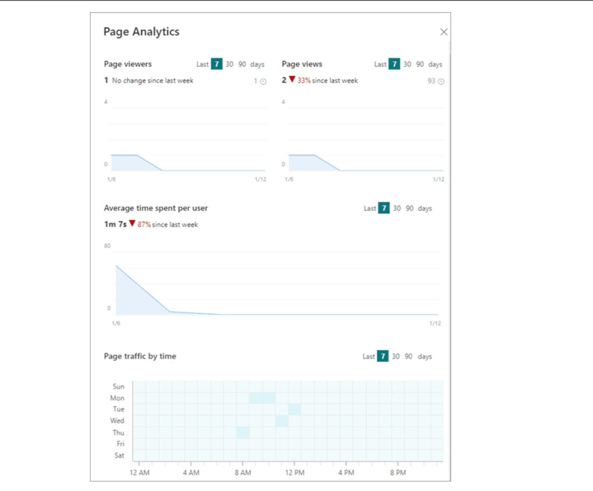This screenshot has height=491, width=593.
Task: Click the Tue row label in heatmap
Action: point(119,409)
